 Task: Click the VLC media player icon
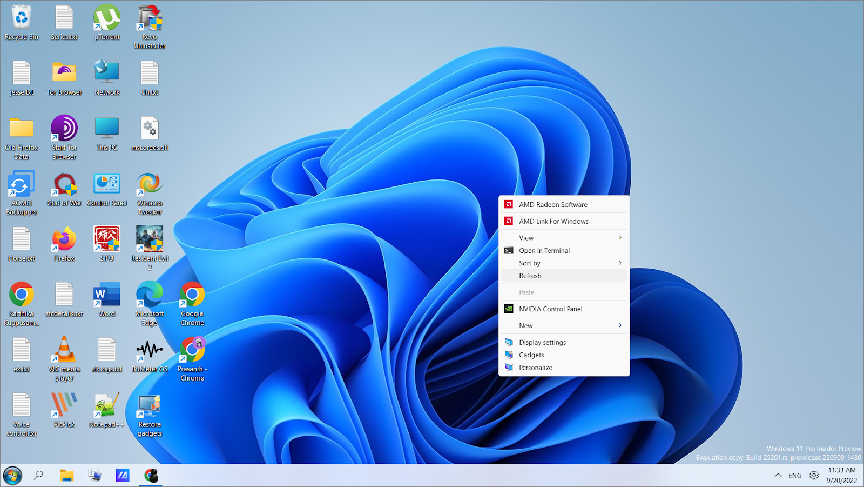click(64, 350)
